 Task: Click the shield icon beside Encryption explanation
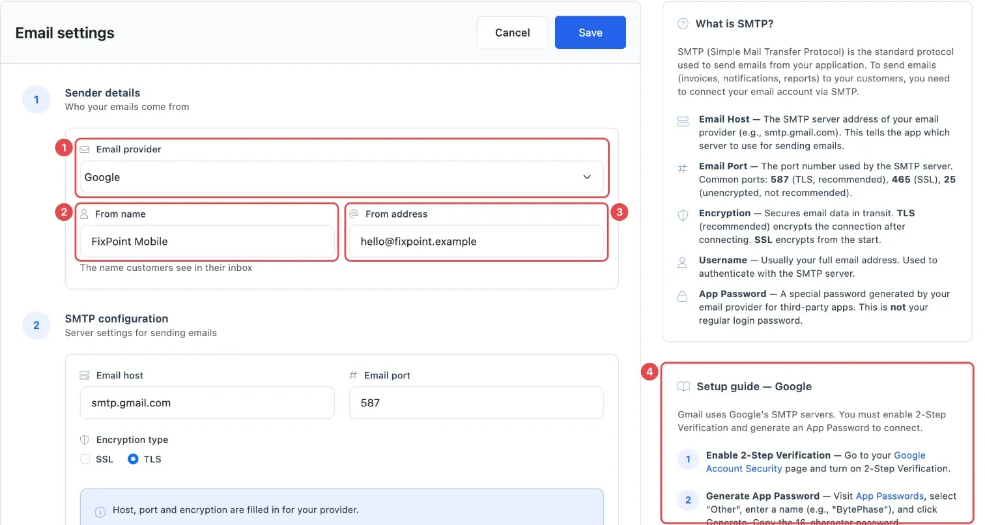[x=683, y=215]
